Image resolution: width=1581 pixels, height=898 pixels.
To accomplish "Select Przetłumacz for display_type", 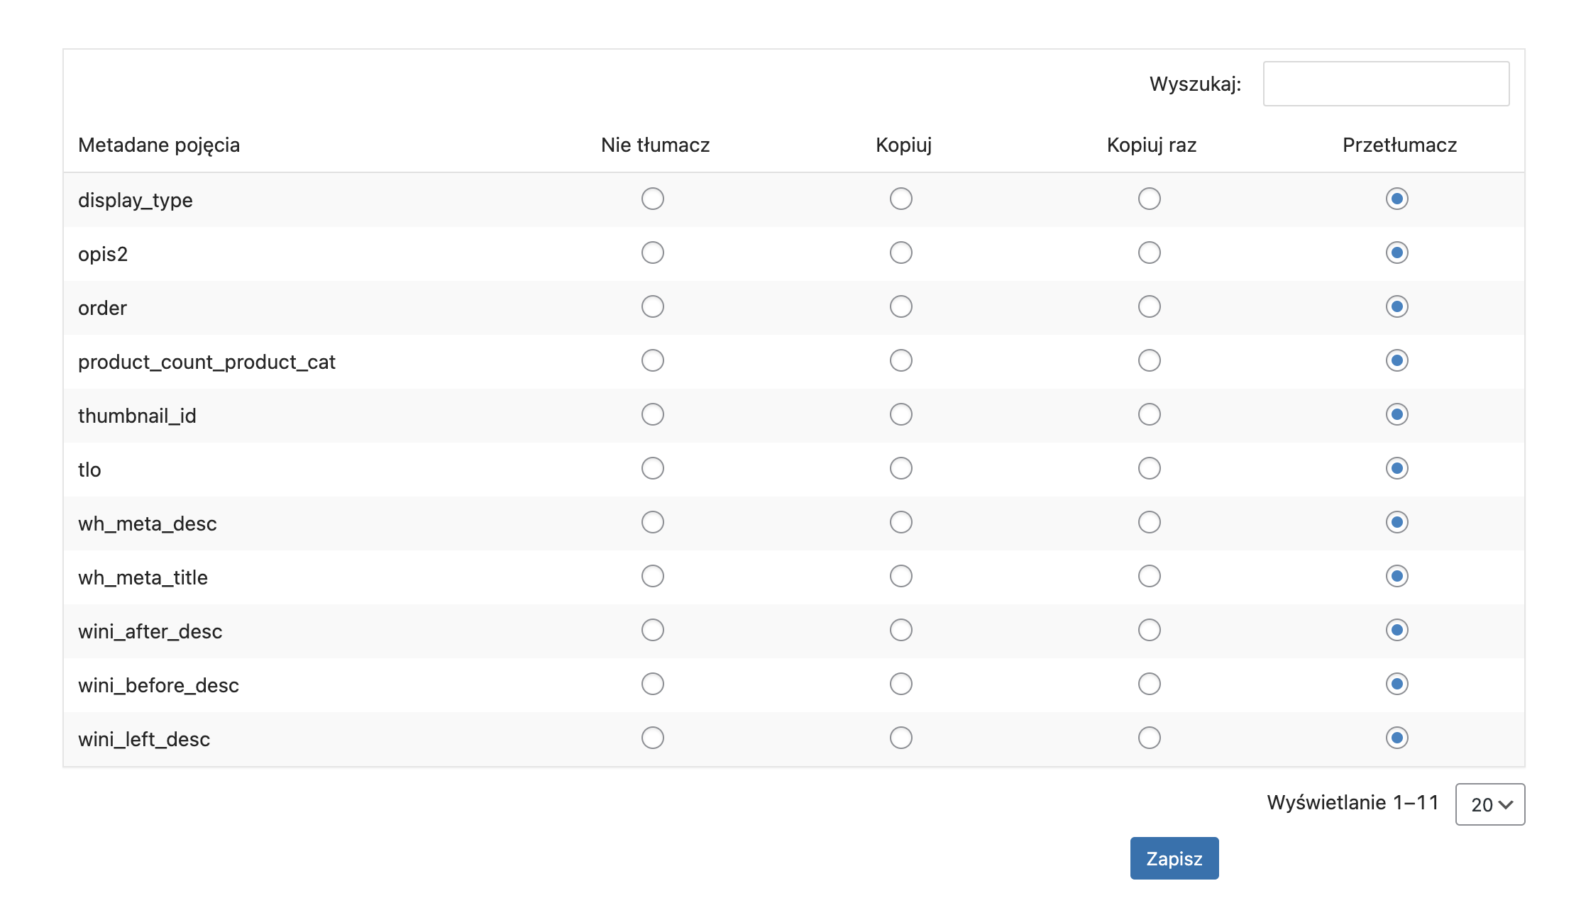I will point(1397,199).
